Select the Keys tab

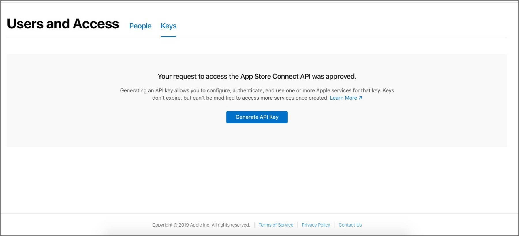tap(169, 26)
